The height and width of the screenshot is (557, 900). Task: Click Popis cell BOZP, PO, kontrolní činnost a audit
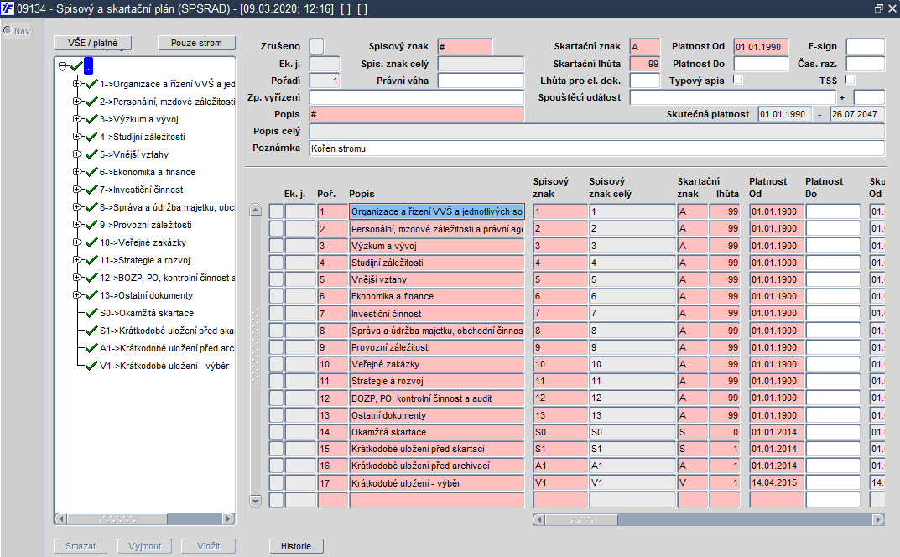(x=436, y=398)
